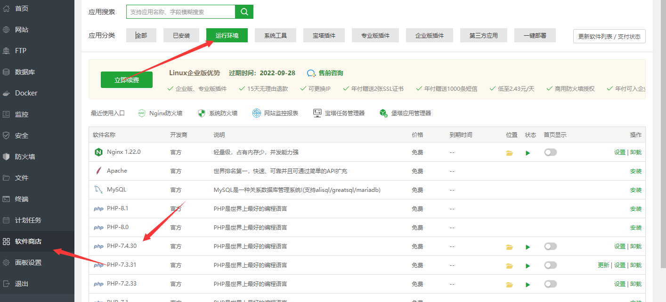Viewport: 666px width, 302px height.
Task: Open Docker in sidebar
Action: [37, 93]
